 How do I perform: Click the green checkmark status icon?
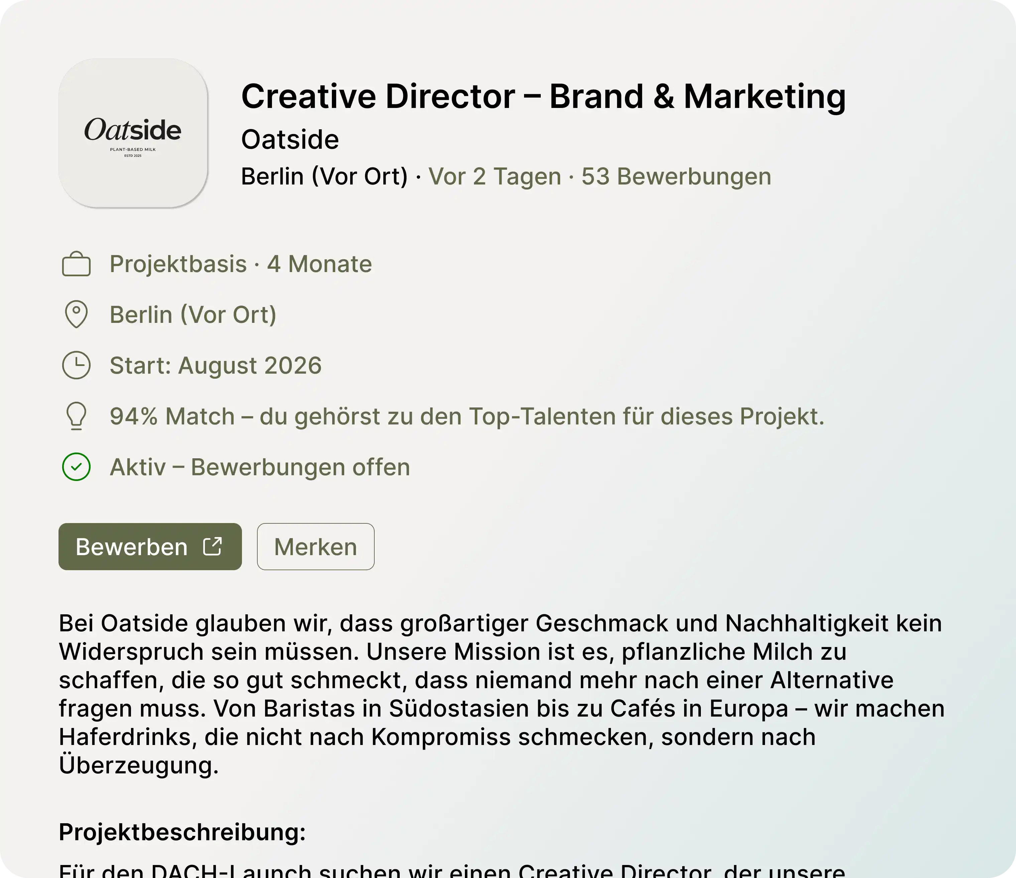(x=77, y=467)
